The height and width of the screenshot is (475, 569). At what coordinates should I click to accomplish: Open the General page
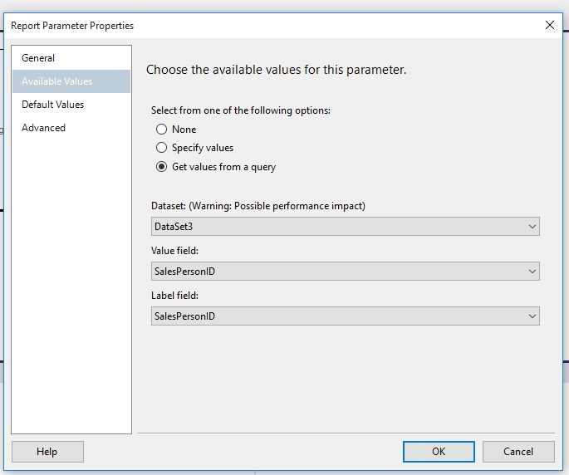click(38, 58)
